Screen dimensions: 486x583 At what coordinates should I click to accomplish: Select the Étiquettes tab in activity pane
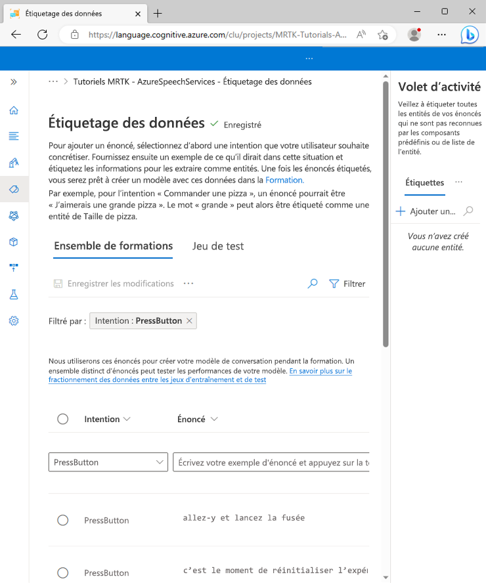point(425,183)
